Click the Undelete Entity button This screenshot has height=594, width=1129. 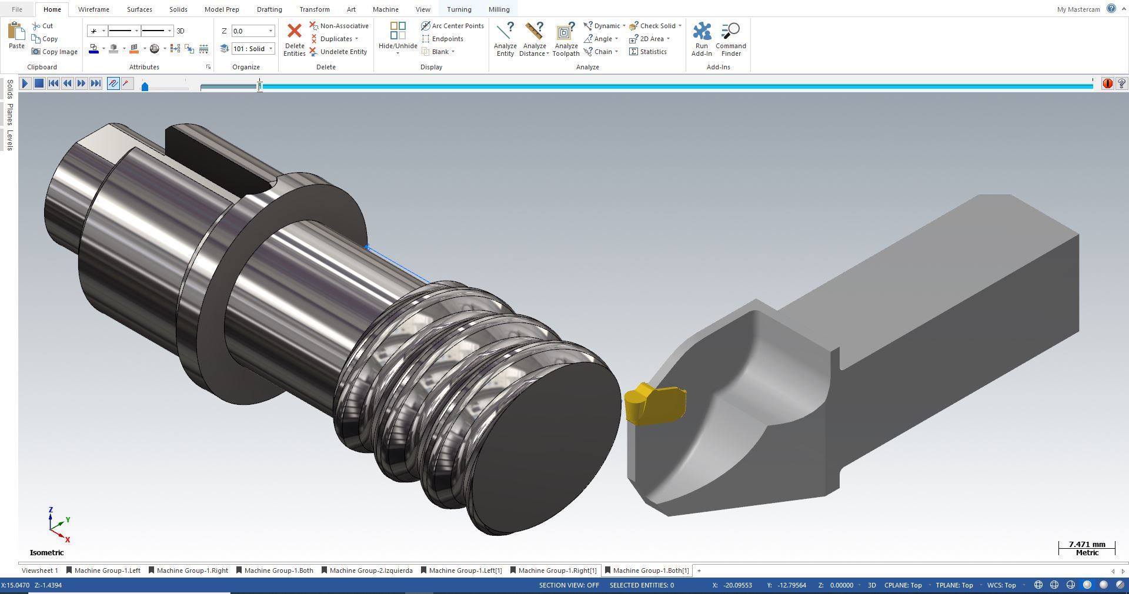(338, 52)
